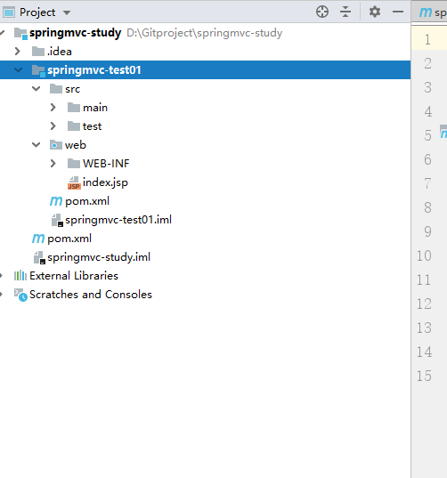Screen dimensions: 447x478
Task: Click the web resource folder icon
Action: [56, 145]
